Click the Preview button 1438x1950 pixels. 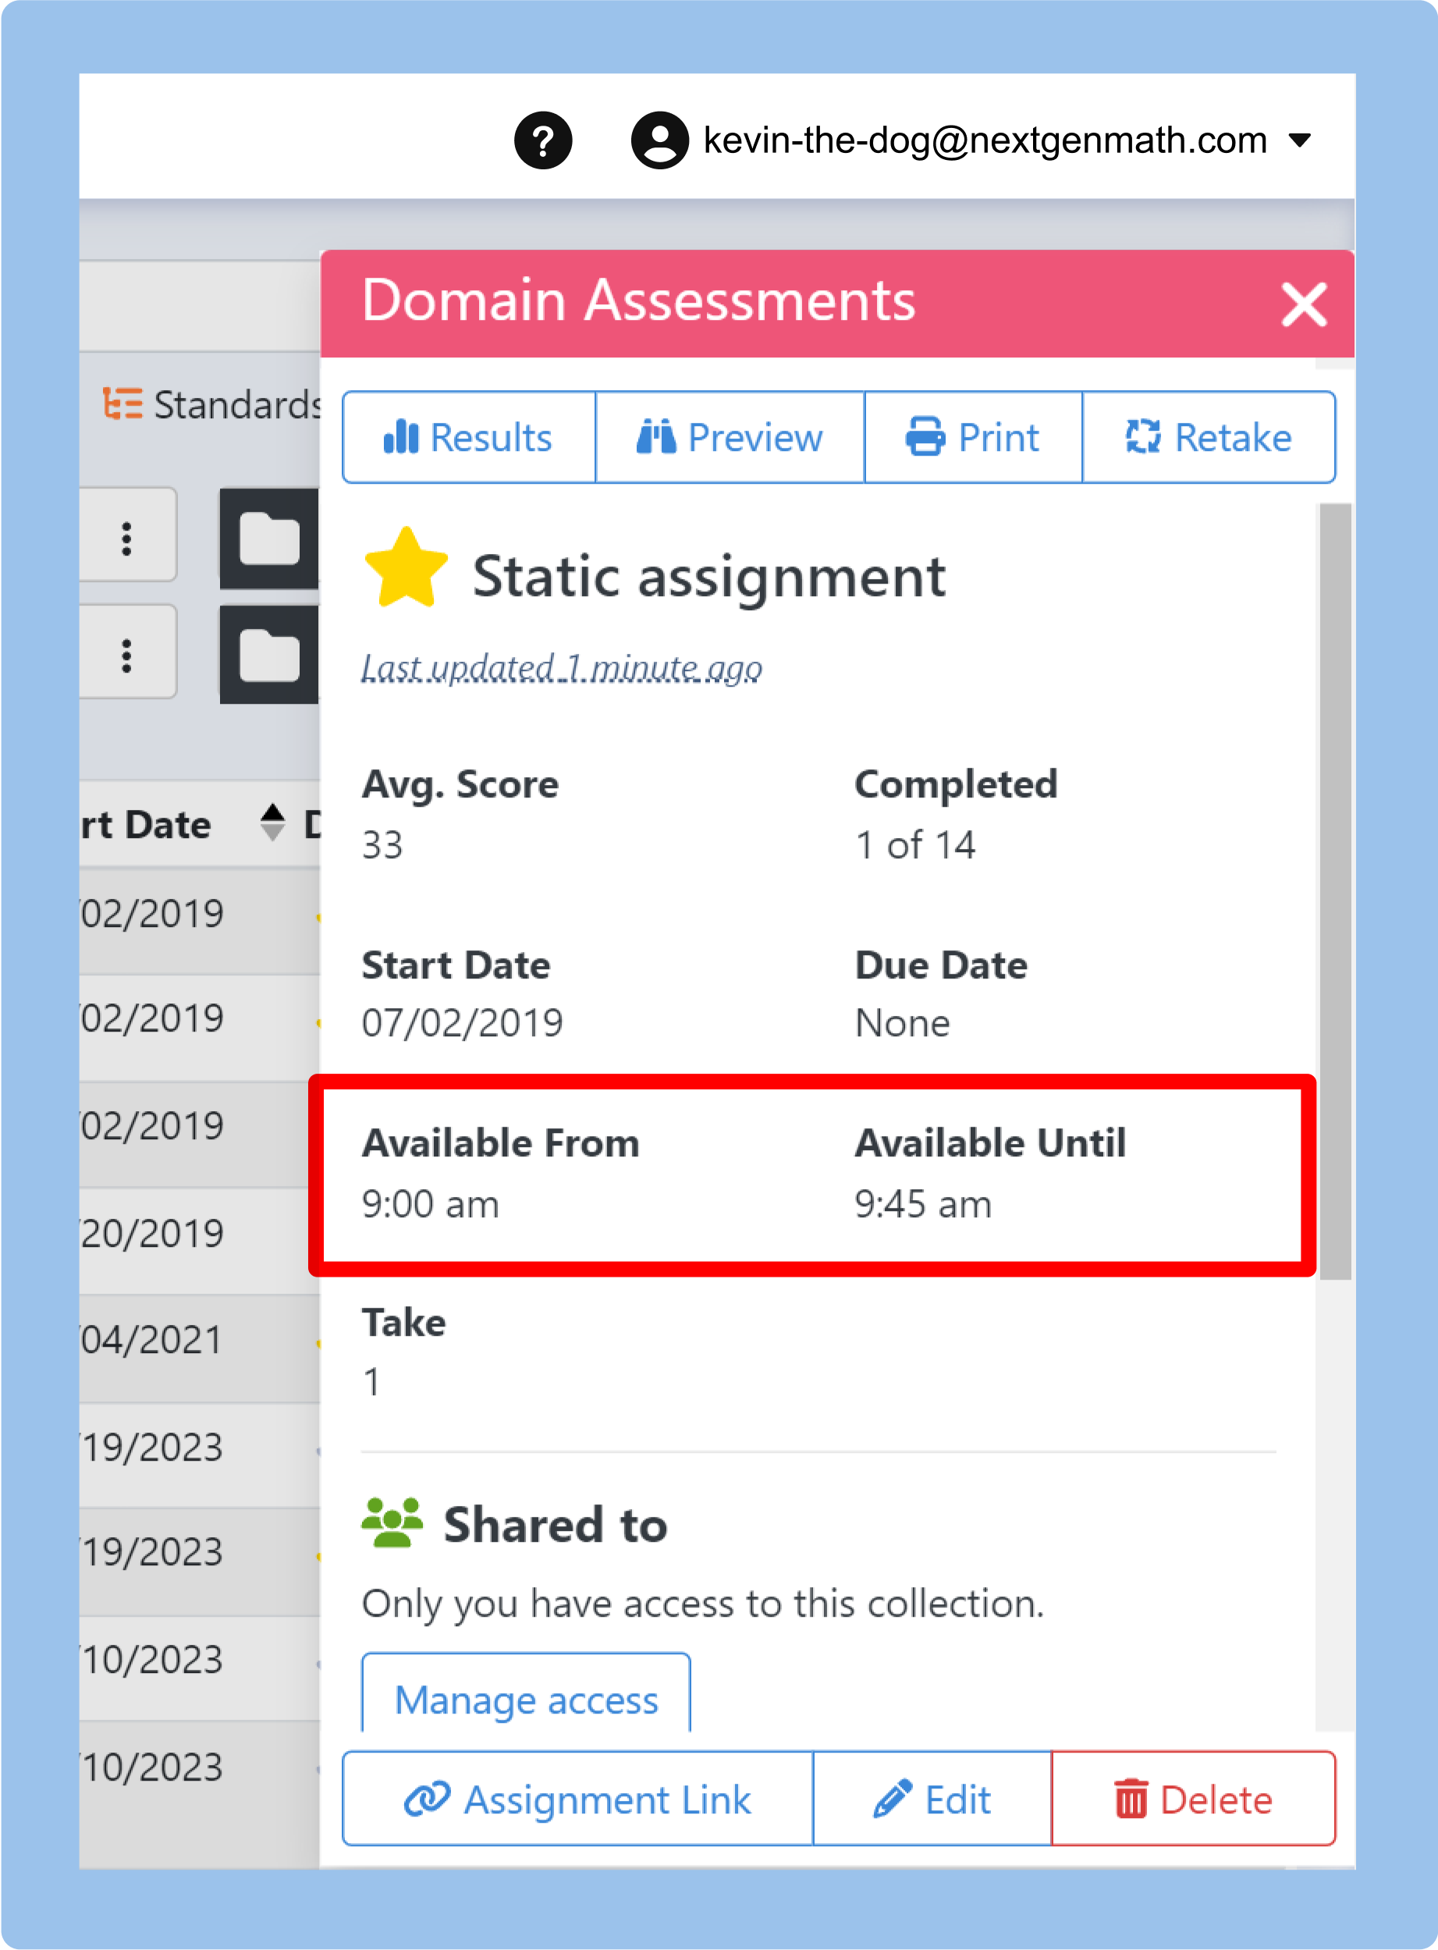click(x=730, y=437)
